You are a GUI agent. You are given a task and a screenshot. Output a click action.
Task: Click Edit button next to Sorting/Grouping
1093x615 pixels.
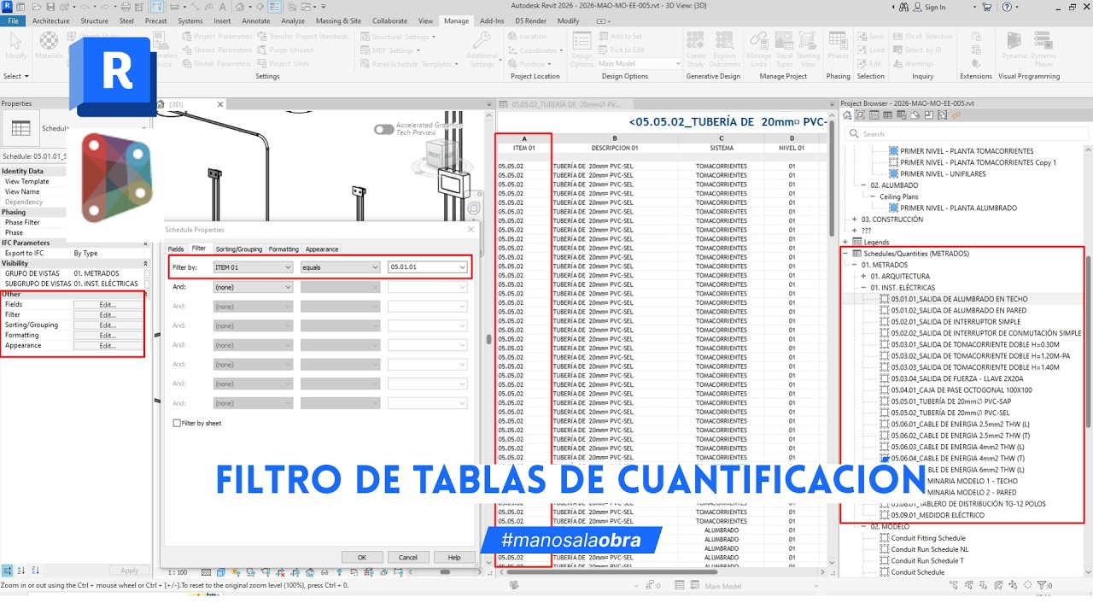click(x=108, y=325)
